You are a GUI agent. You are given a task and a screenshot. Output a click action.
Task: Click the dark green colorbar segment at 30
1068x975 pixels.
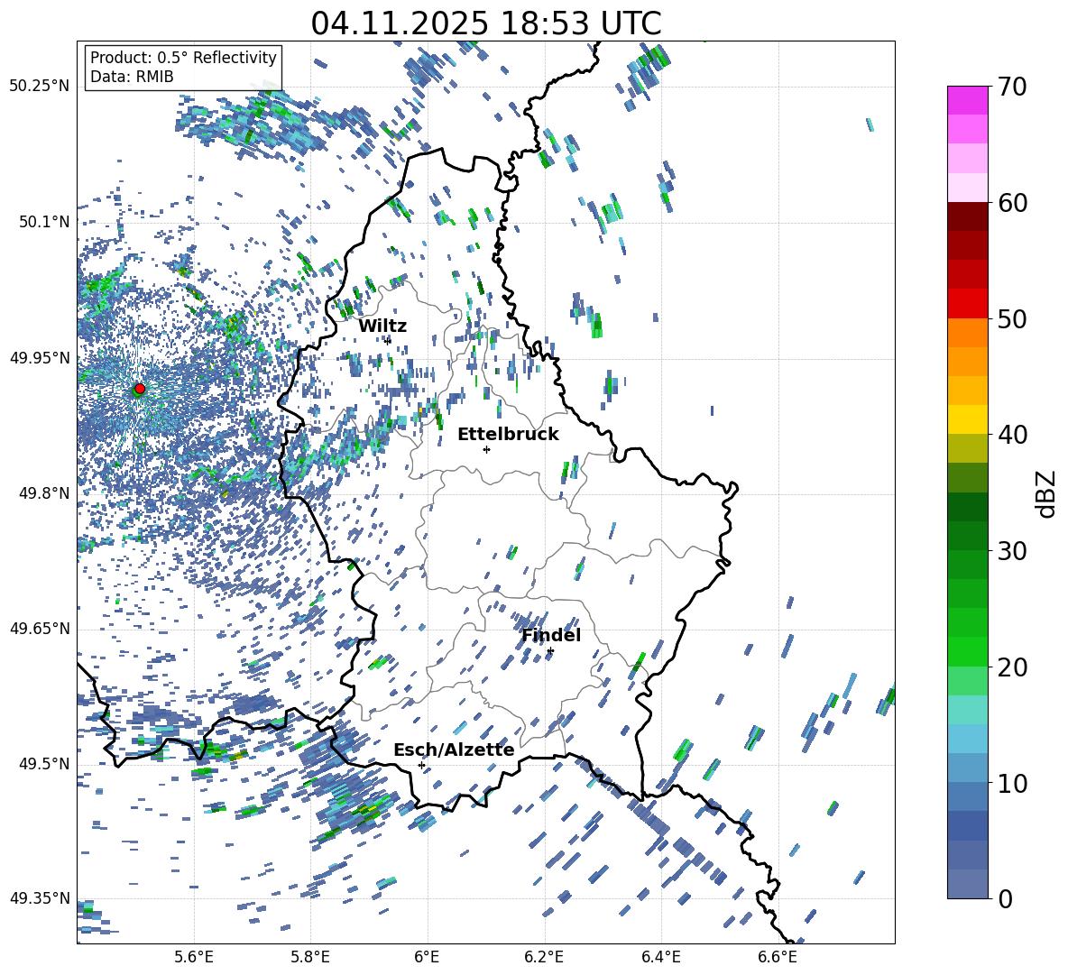pos(967,536)
